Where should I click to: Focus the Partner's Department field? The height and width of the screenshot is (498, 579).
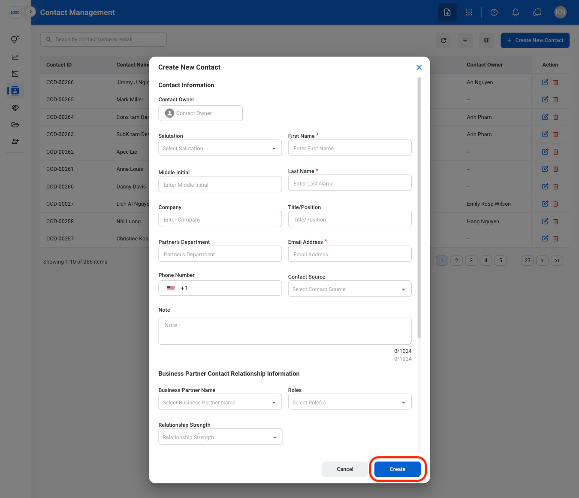coord(220,254)
